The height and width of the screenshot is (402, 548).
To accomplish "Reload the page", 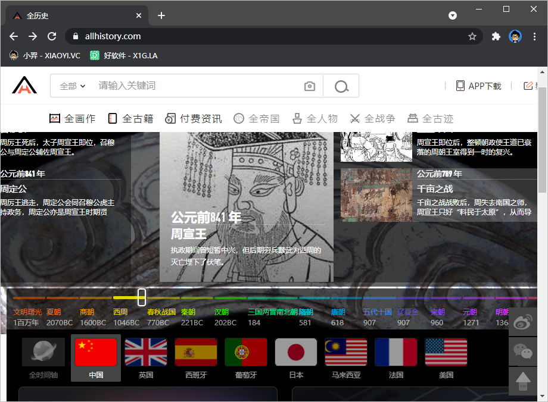I will coord(52,36).
